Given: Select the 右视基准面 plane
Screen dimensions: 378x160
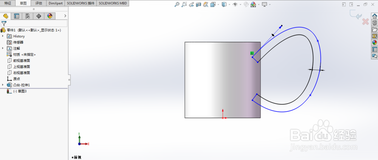Looking at the screenshot, I should 19,73.
